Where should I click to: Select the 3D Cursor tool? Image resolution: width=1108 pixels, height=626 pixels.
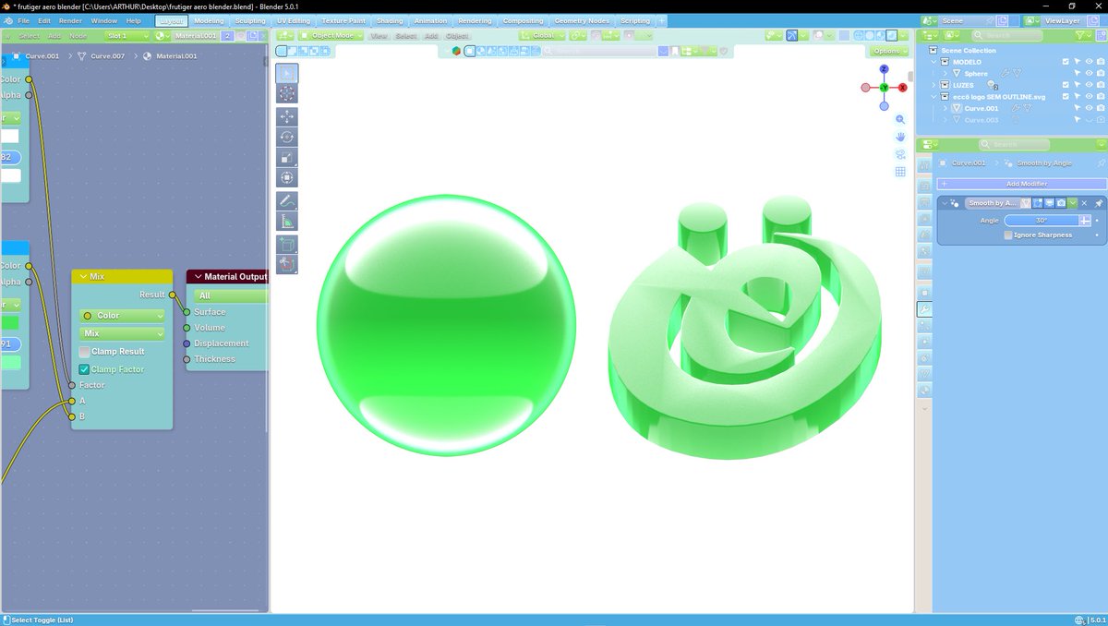287,93
